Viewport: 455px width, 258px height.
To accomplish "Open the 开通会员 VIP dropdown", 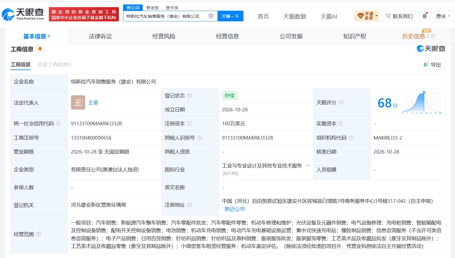I will click(x=367, y=16).
